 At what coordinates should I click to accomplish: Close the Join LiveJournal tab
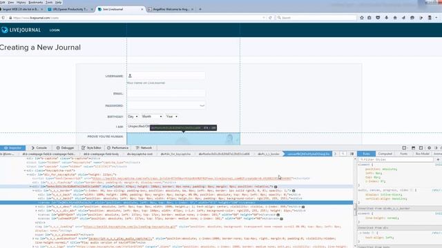coord(142,9)
